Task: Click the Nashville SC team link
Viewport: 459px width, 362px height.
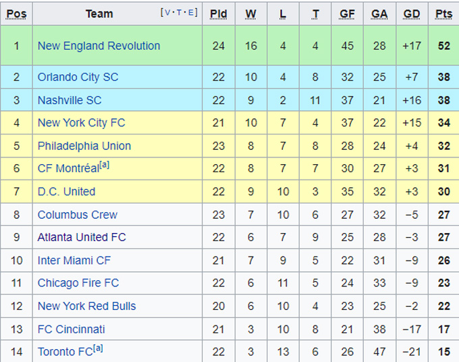Action: 70,100
